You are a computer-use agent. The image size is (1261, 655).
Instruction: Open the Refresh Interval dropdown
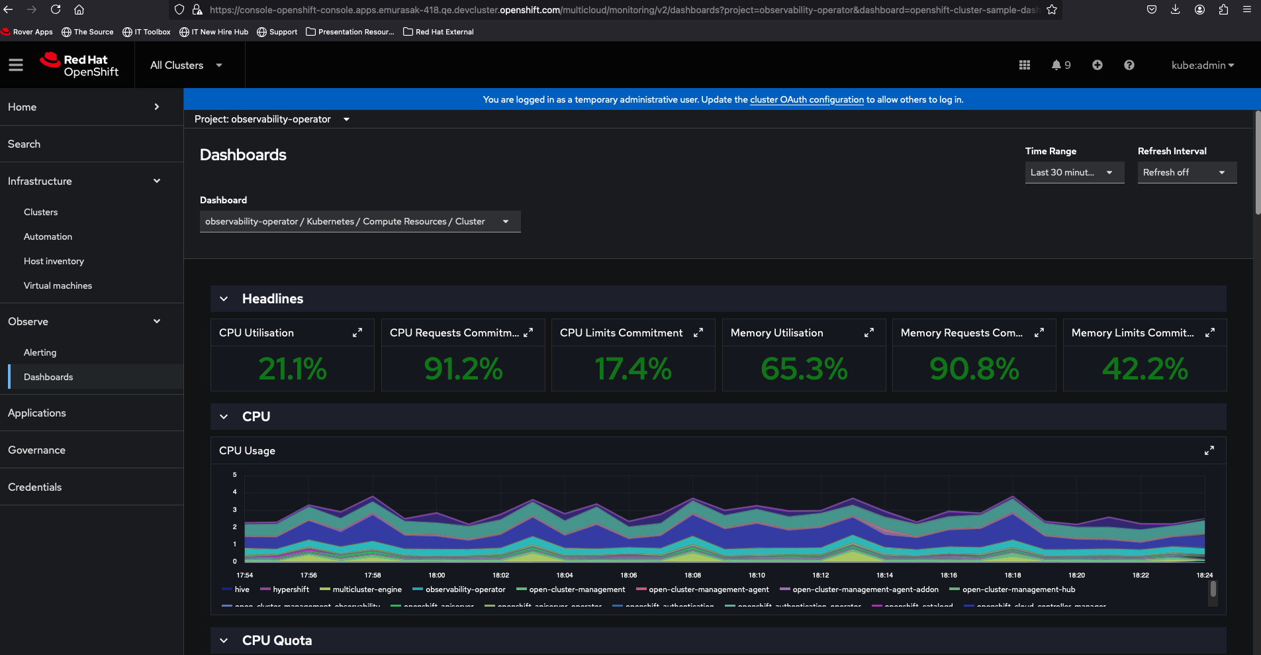point(1186,172)
